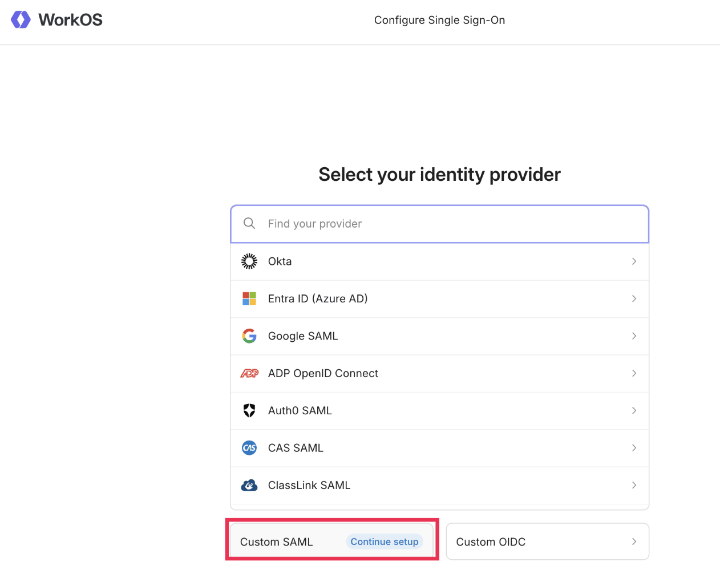Open the Entra ID row arrow
The width and height of the screenshot is (720, 582).
634,298
